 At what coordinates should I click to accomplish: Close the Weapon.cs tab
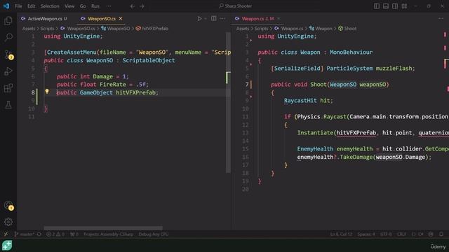pos(279,19)
